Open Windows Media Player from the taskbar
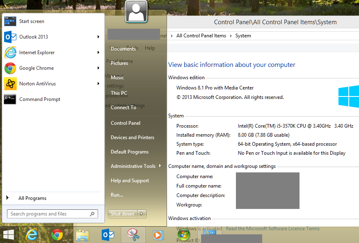359x243 pixels. coord(158,235)
